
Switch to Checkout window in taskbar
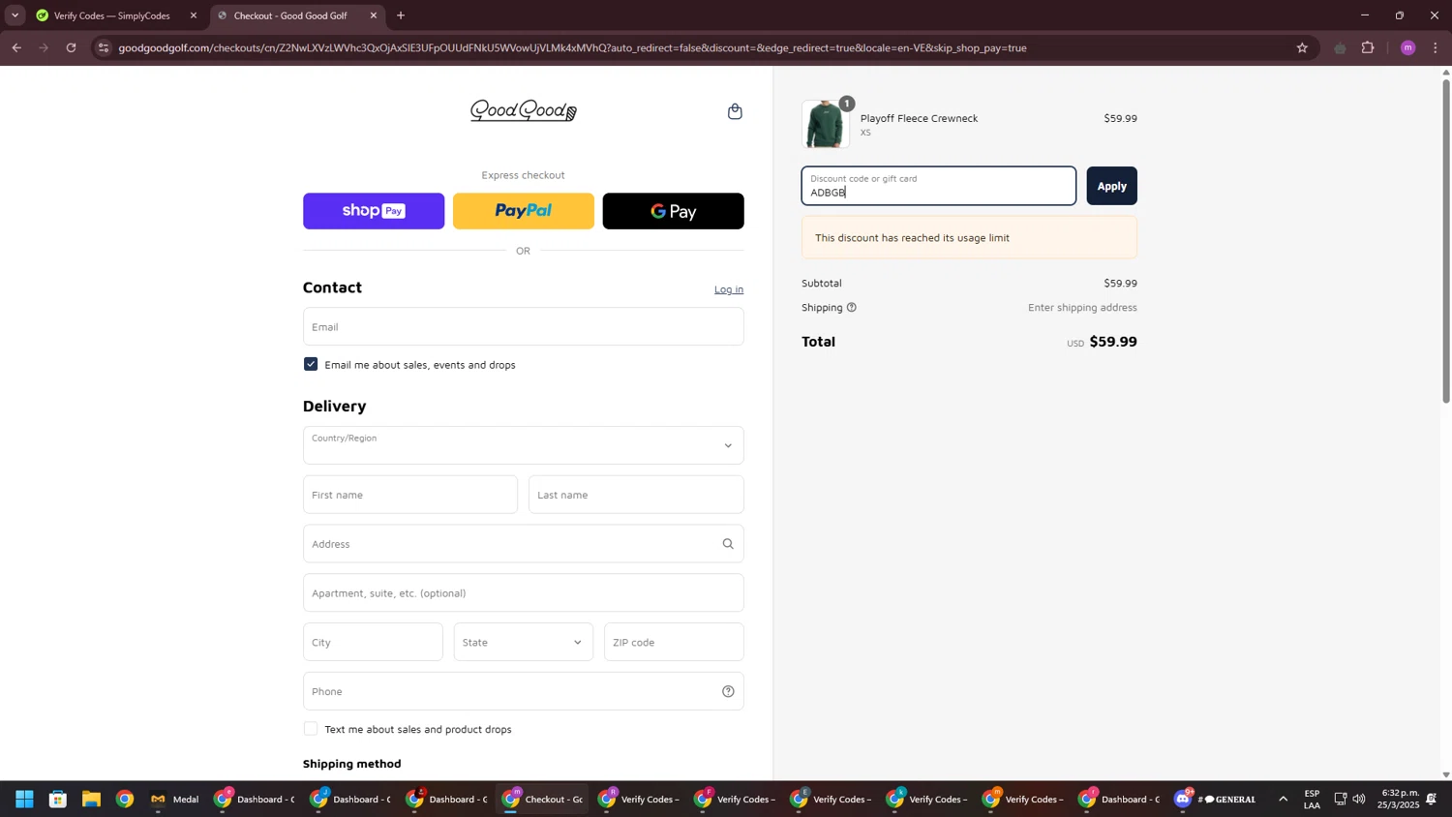coord(543,800)
